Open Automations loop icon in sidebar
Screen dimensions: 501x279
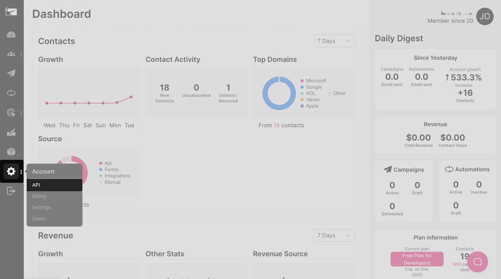(x=11, y=93)
